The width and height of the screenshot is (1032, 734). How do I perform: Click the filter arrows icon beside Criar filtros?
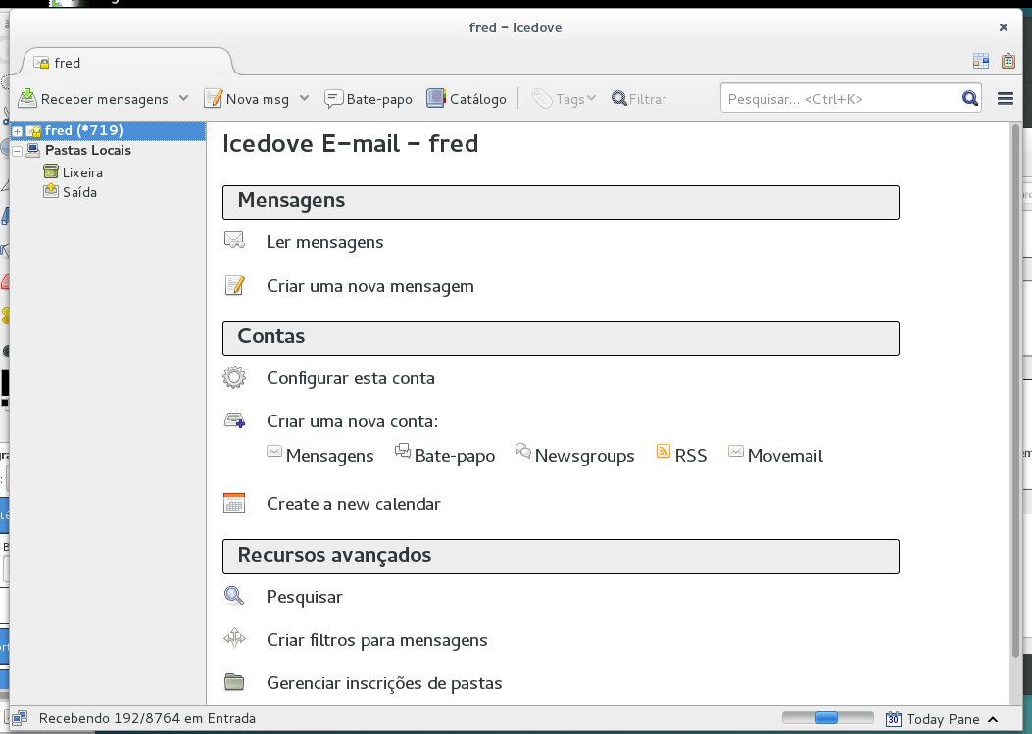234,638
